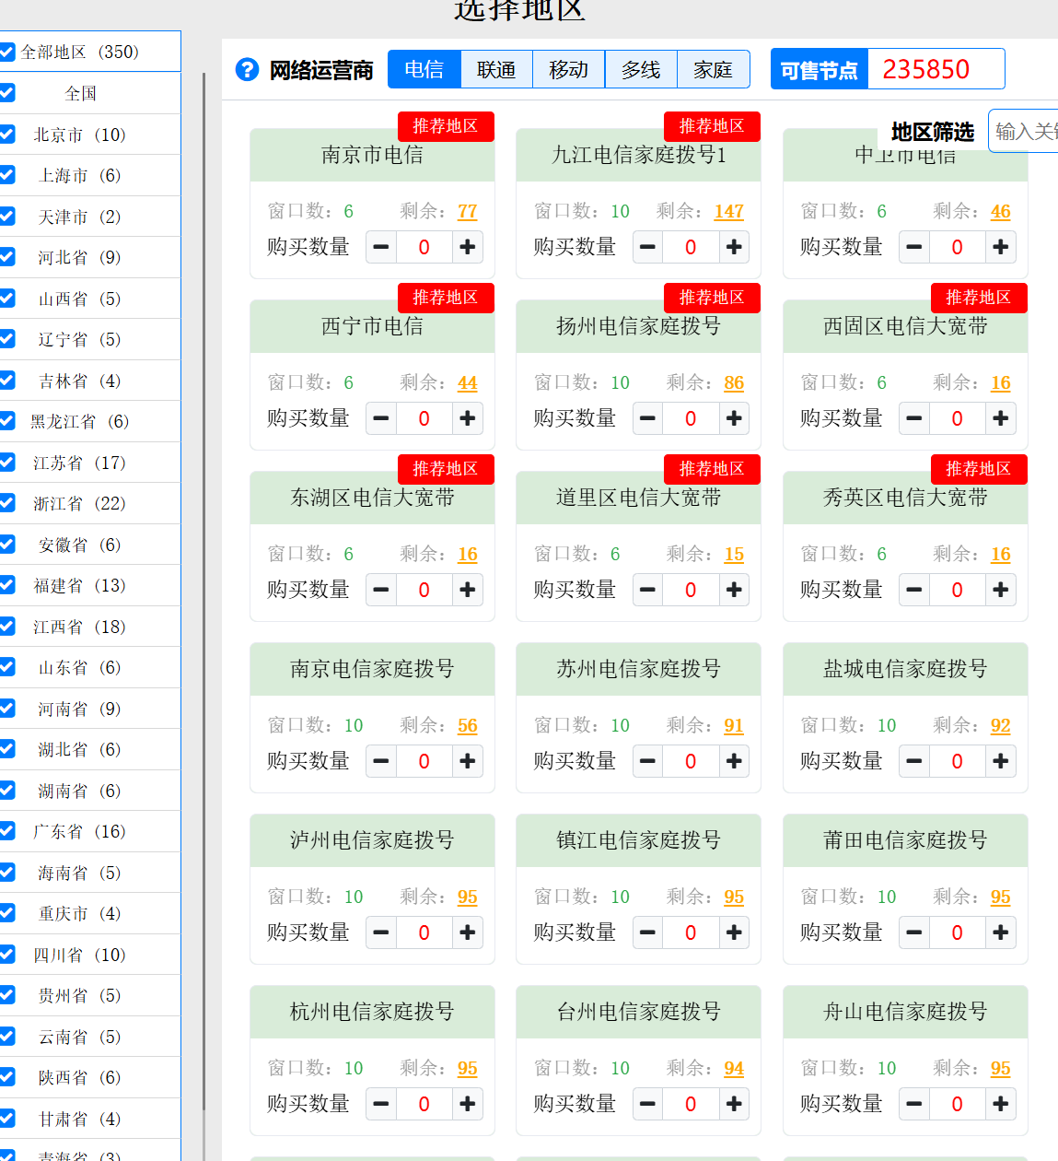The width and height of the screenshot is (1058, 1161).
Task: Decrease purchase quantity for 九江电信家庭拨号1
Action: 648,247
